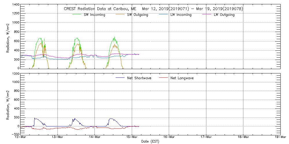This screenshot has height=144, width=289.
Task: Select the 12-Mar date tick label
Action: [21, 137]
